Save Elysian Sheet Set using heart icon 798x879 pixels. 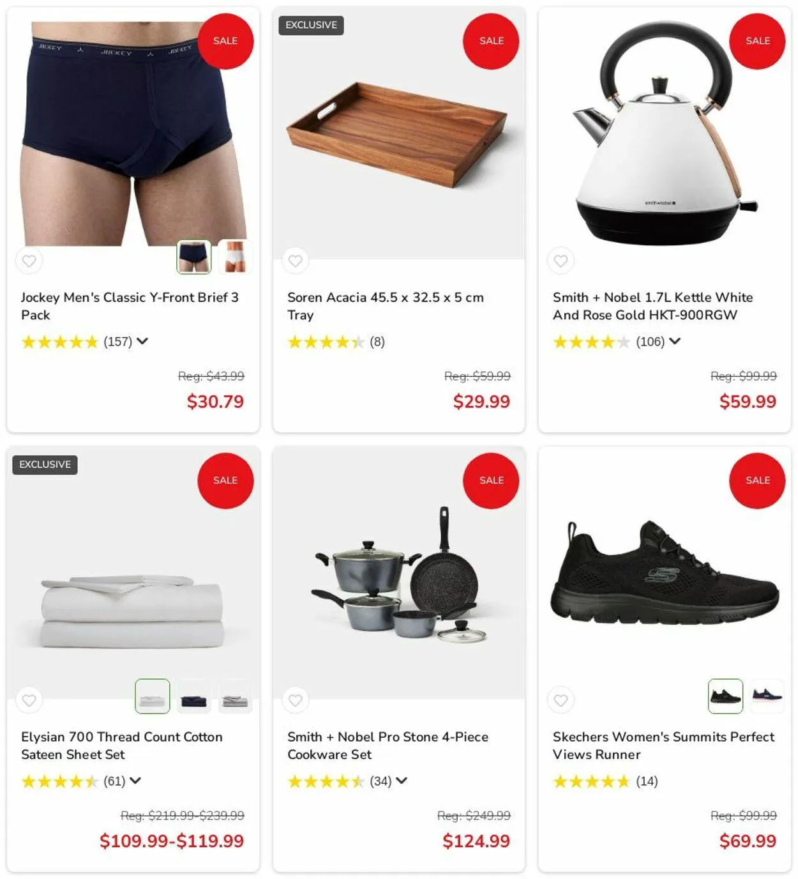[x=29, y=700]
